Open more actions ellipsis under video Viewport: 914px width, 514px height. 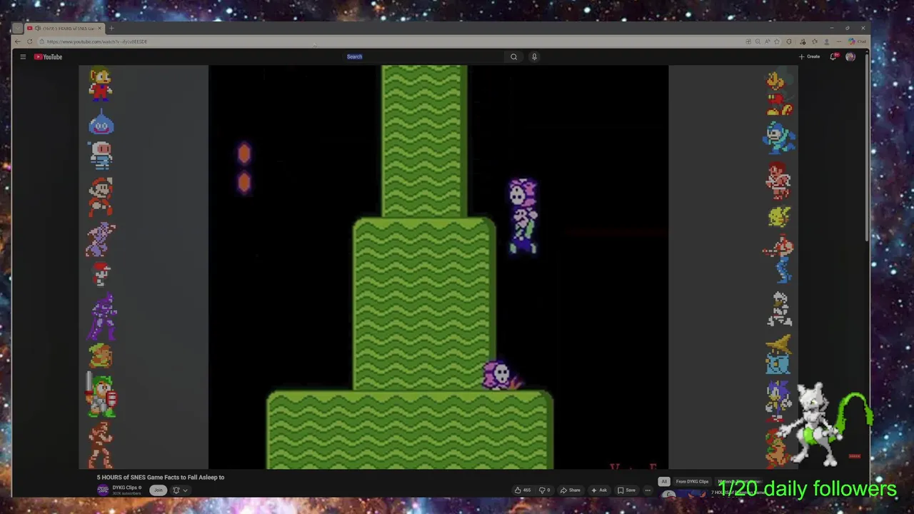(x=648, y=490)
